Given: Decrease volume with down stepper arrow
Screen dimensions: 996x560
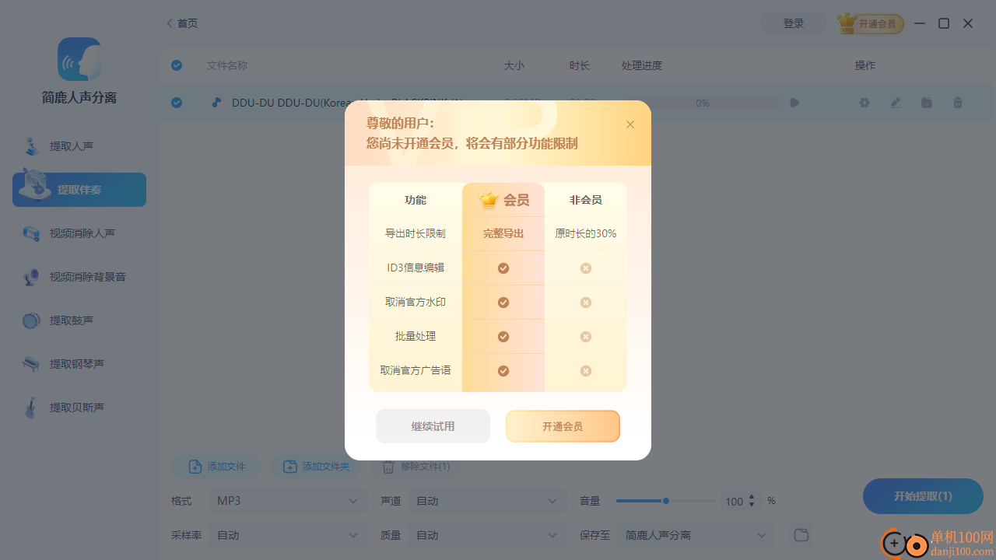Looking at the screenshot, I should coord(752,506).
